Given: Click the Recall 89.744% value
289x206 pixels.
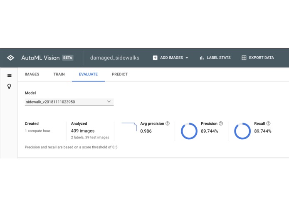Looking at the screenshot, I should 263,131.
